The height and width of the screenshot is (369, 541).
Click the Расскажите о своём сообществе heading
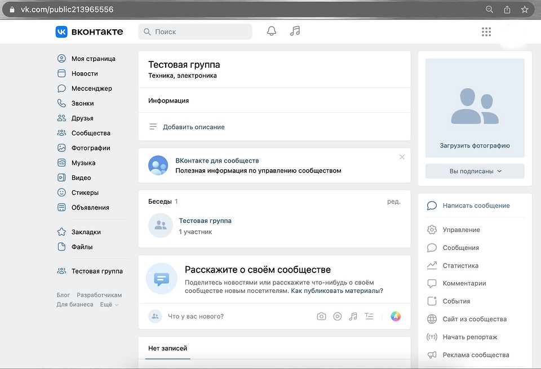[x=258, y=270]
